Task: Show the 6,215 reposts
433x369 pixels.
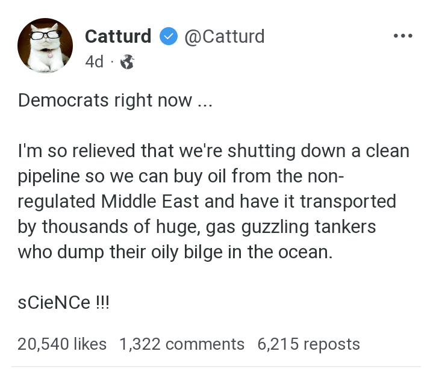Action: pyautogui.click(x=308, y=344)
